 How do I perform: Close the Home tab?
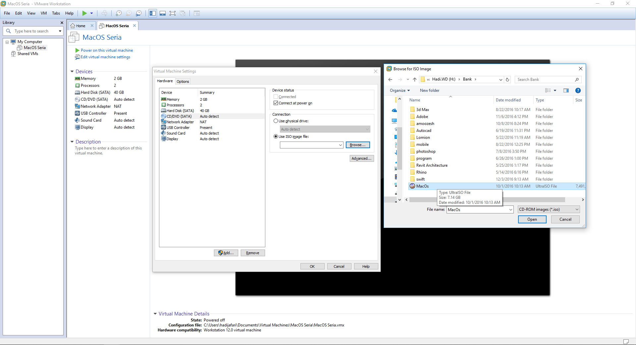point(92,26)
